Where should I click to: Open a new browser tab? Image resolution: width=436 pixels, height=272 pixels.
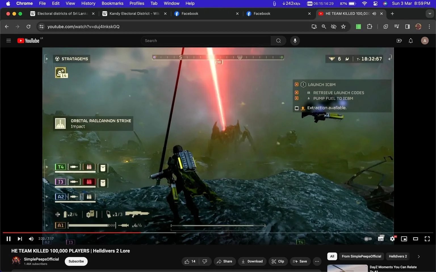click(392, 14)
